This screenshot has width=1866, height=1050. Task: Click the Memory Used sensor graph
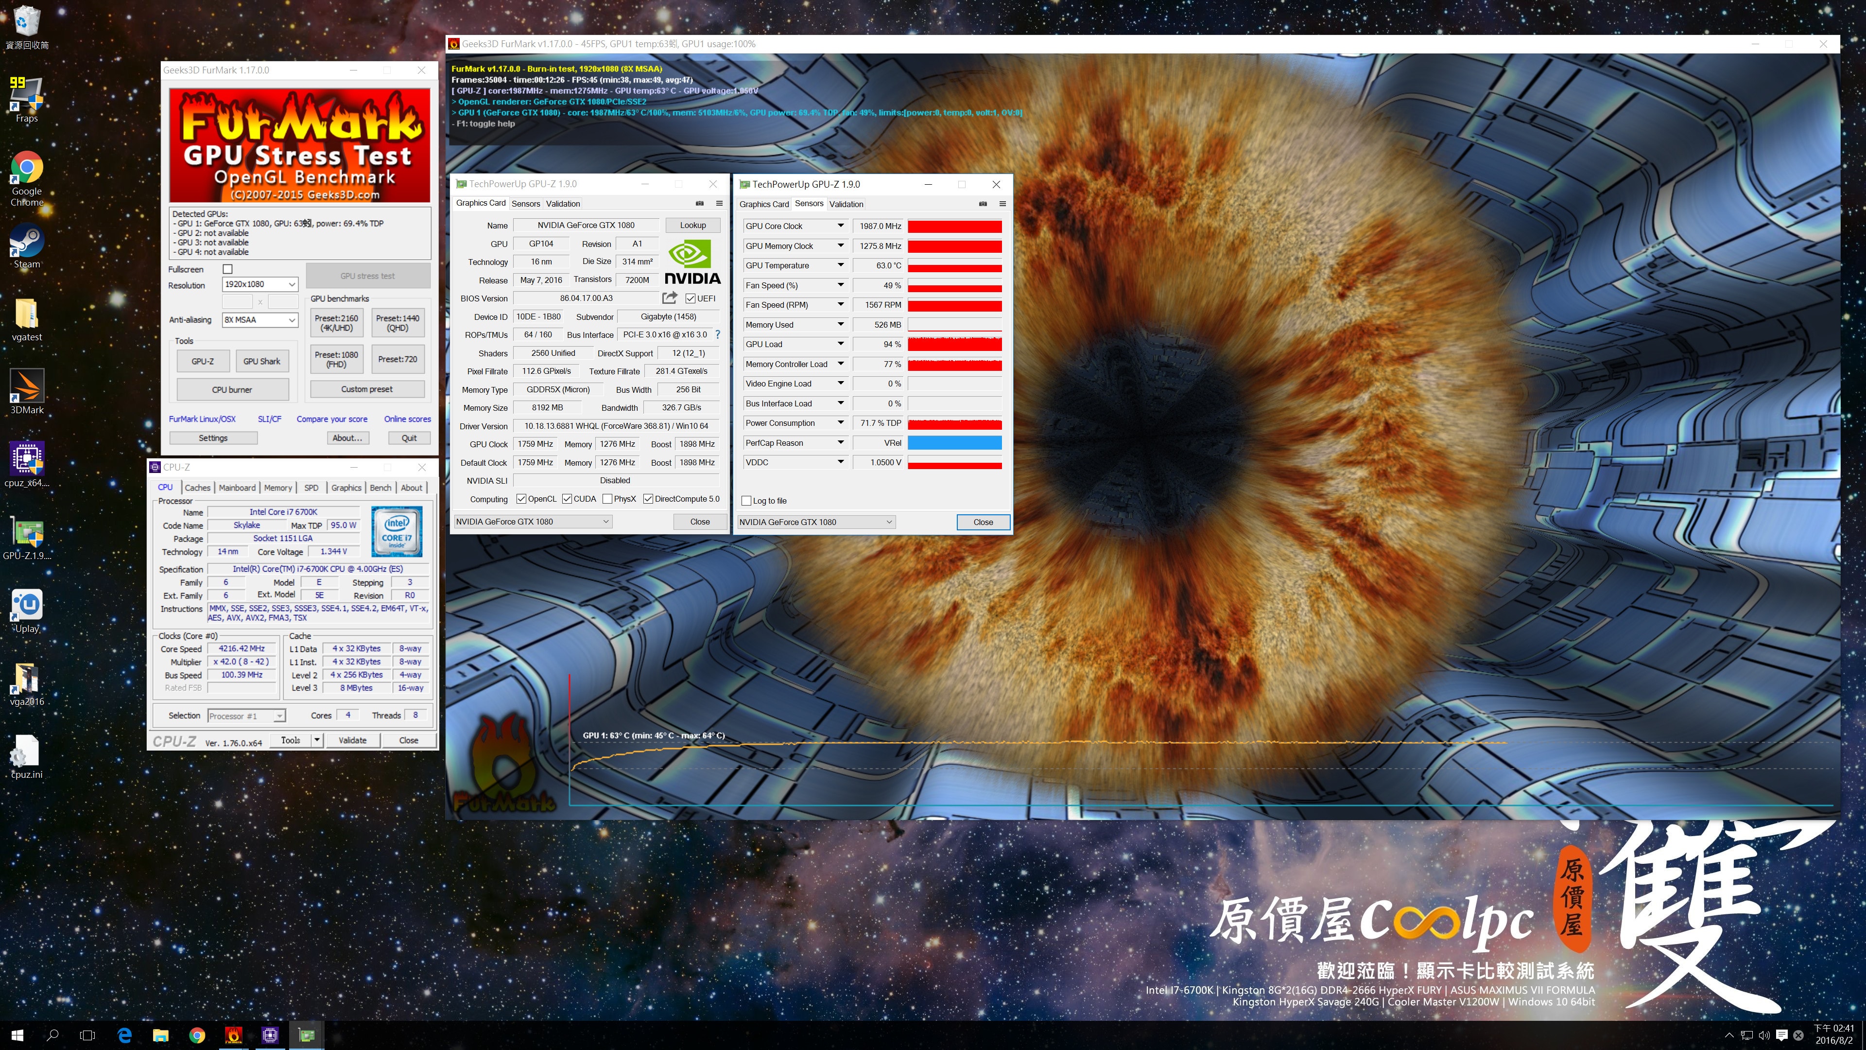click(x=955, y=325)
